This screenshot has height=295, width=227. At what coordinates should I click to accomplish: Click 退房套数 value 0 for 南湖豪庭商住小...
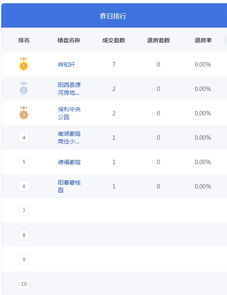click(x=158, y=137)
